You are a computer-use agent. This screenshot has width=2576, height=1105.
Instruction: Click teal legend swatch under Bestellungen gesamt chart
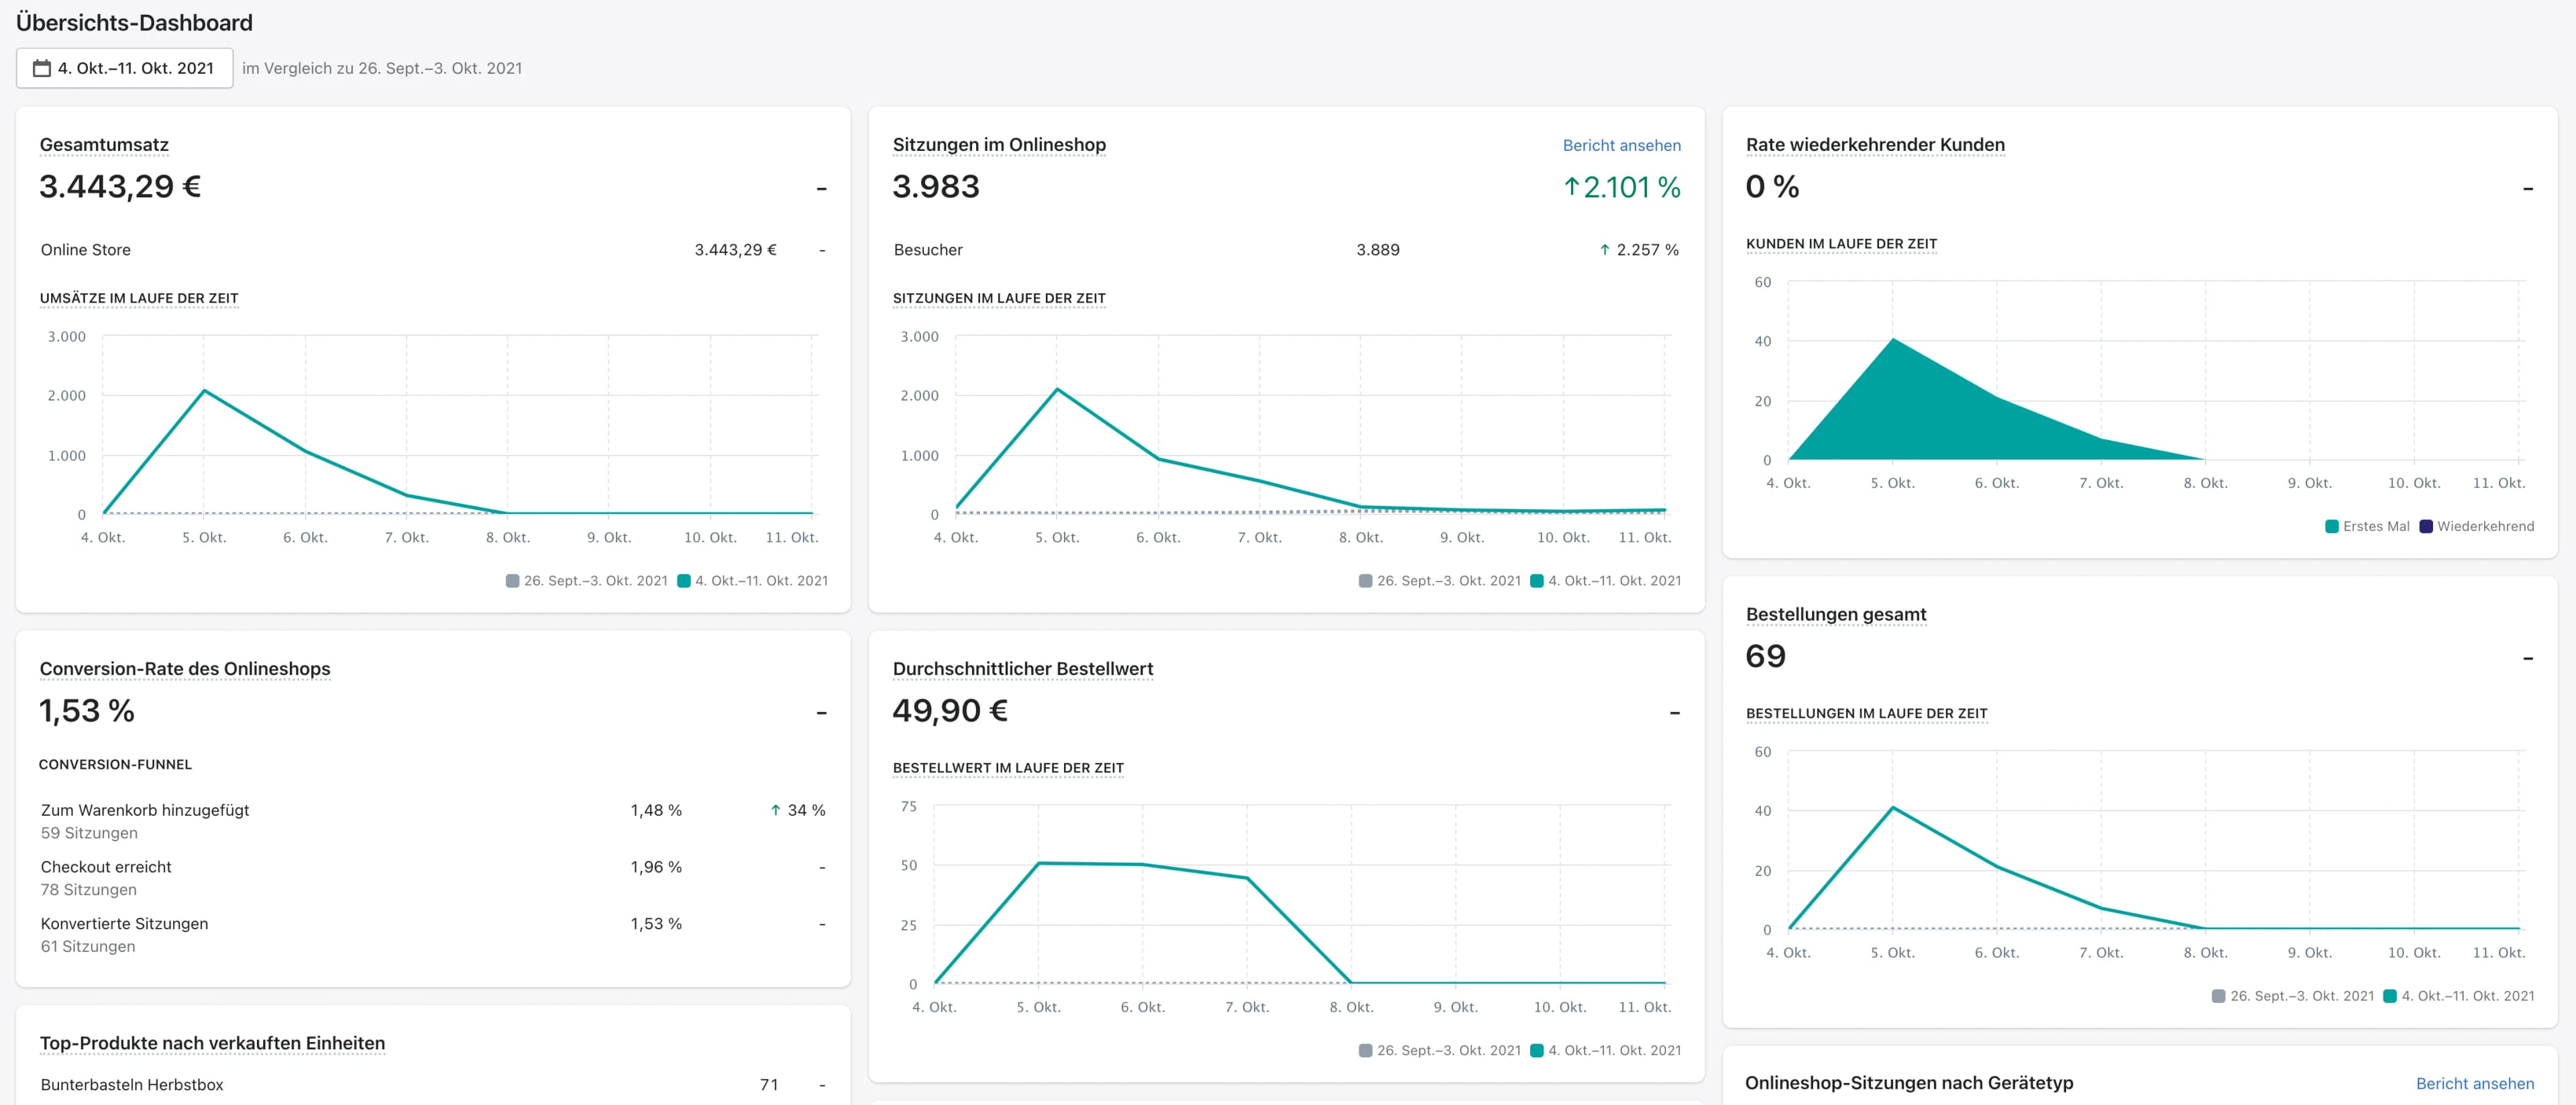[2390, 996]
